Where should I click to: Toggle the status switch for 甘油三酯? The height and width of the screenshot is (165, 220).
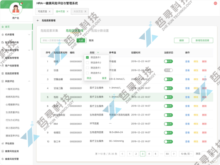coord(168,88)
